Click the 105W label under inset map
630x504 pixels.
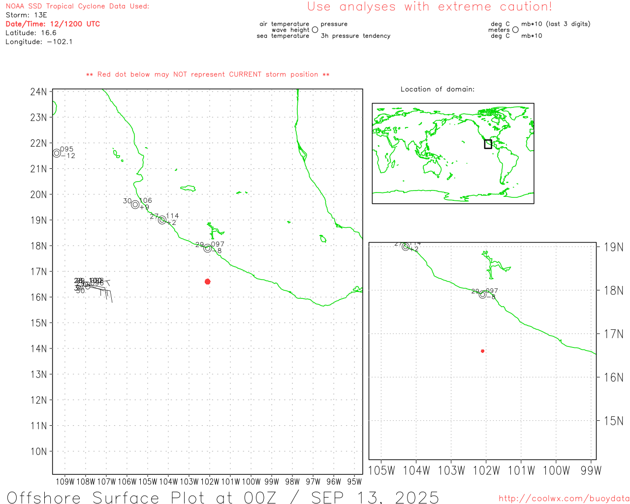pos(381,471)
